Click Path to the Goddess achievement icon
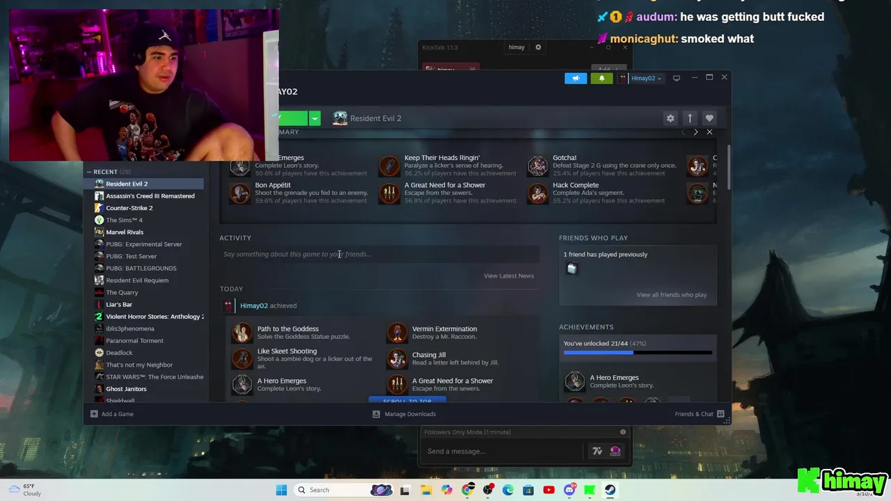 pyautogui.click(x=242, y=333)
